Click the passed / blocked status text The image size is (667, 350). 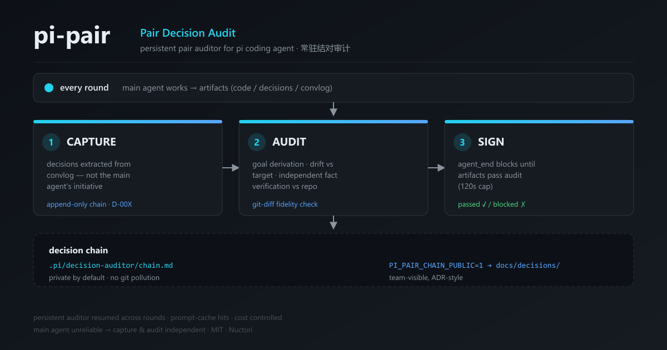tap(492, 204)
